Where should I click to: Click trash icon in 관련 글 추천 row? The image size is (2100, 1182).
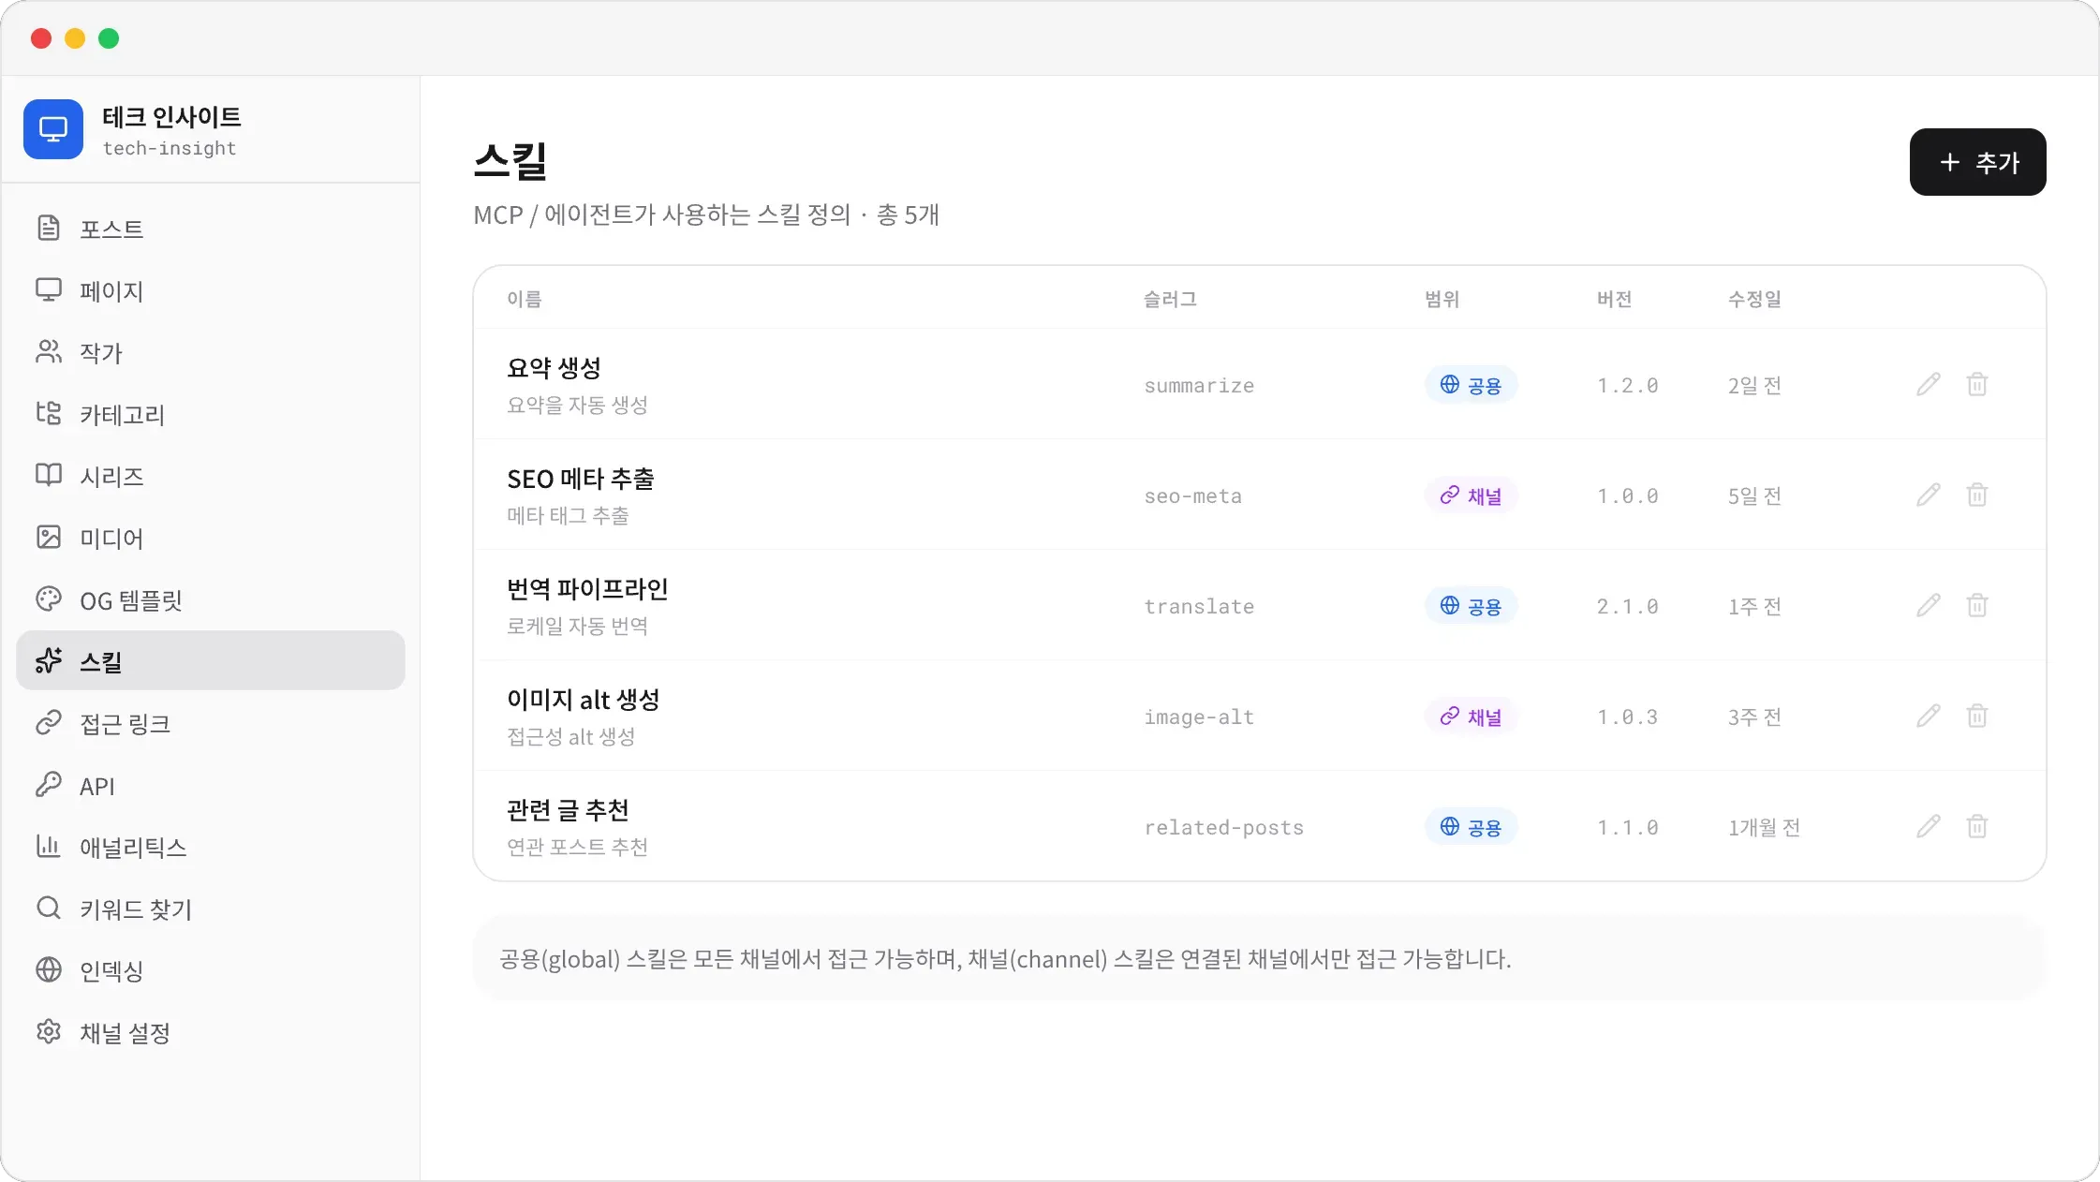click(x=1976, y=826)
